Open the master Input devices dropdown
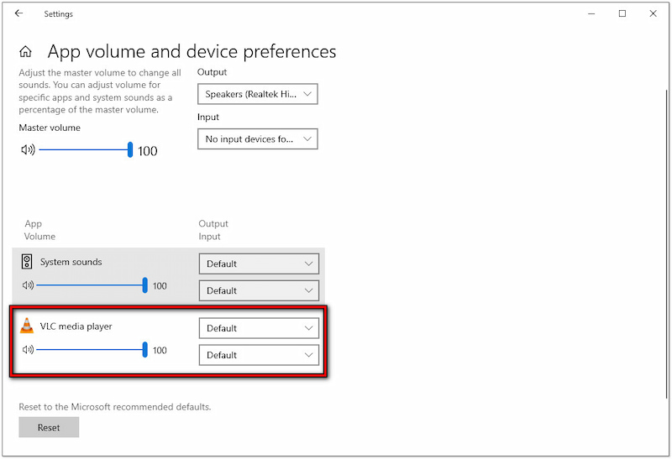The image size is (672, 459). 258,138
